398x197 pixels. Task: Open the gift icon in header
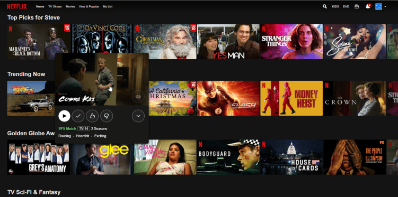pos(357,6)
